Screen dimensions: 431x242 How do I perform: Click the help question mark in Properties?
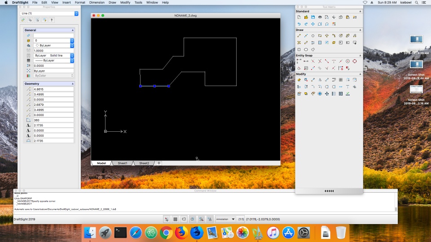(x=52, y=20)
